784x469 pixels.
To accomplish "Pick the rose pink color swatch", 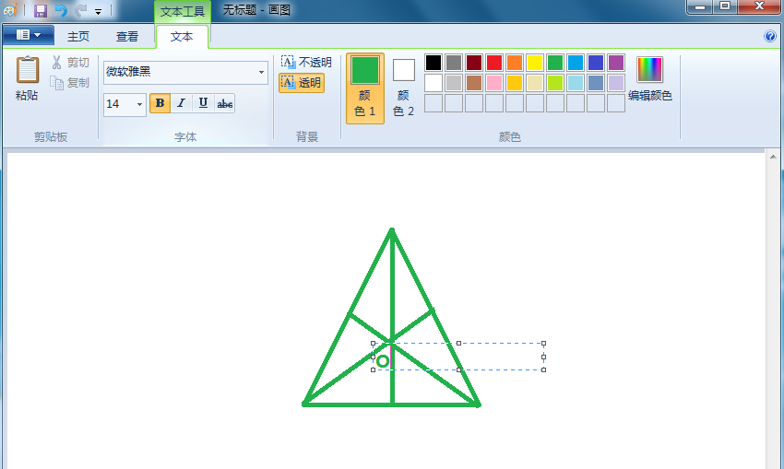I will tap(494, 83).
